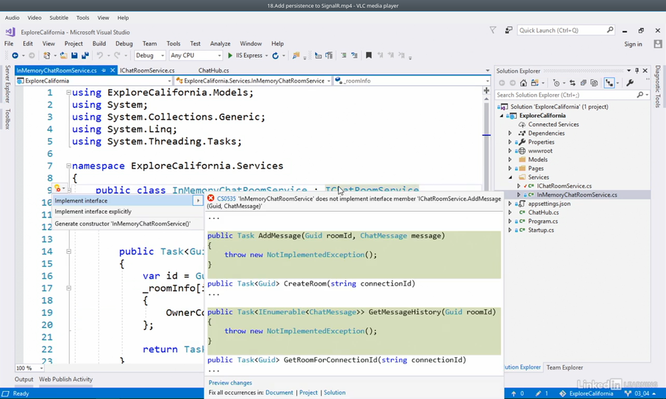666x399 pixels.
Task: Toggle auto-hide pin on Solution Explorer
Action: [x=637, y=71]
